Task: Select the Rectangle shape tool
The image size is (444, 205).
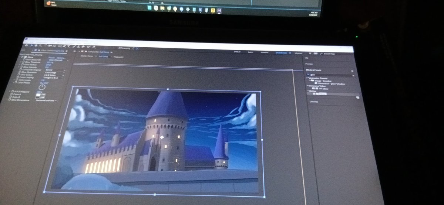Action: 60,46
